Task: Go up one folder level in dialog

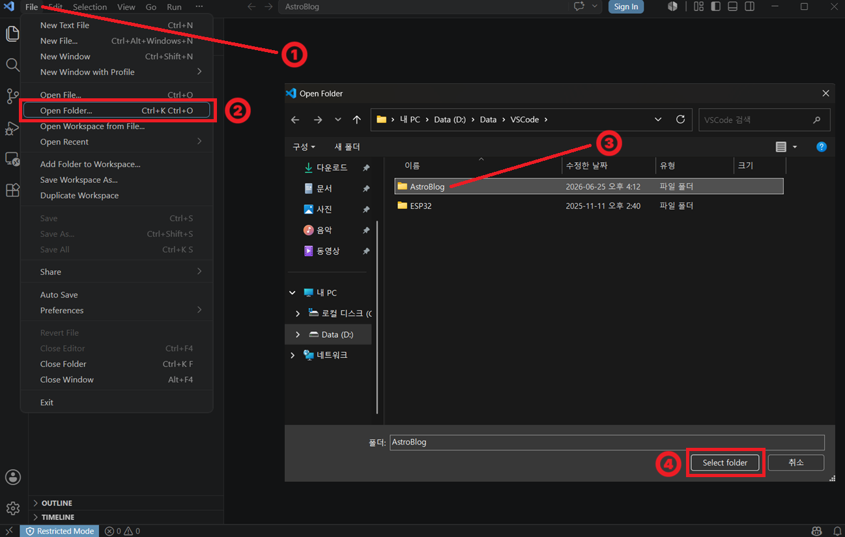Action: point(356,120)
